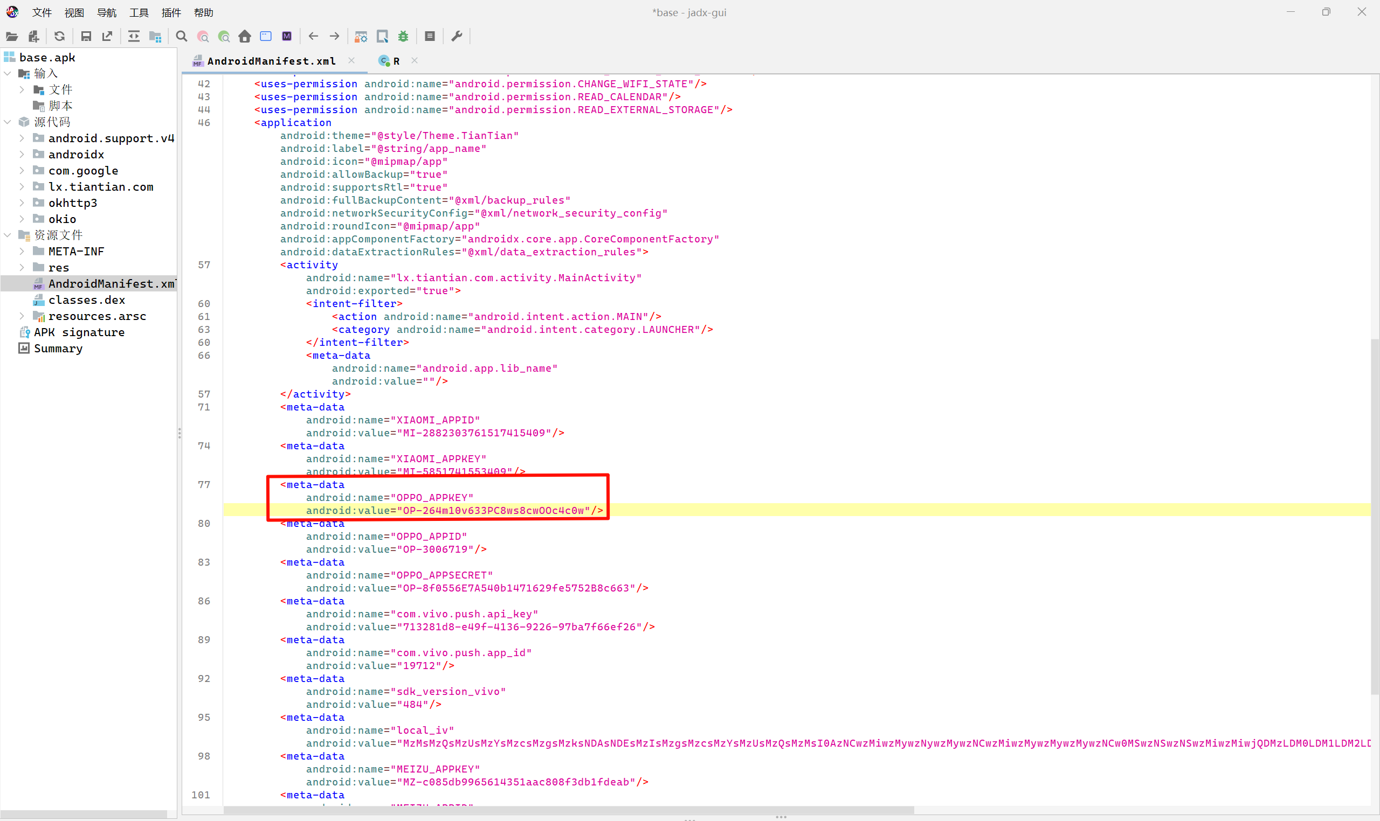Expand the META-INF folder
The width and height of the screenshot is (1380, 821).
click(x=22, y=251)
